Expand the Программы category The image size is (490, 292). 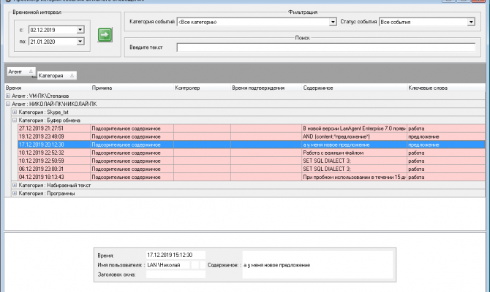pyautogui.click(x=15, y=193)
